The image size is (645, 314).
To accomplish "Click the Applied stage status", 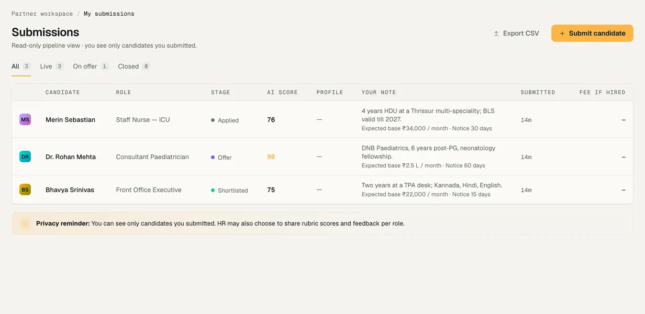I will click(x=225, y=120).
